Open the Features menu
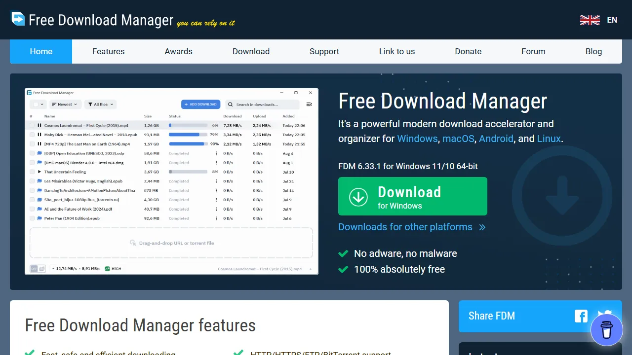The height and width of the screenshot is (355, 632). click(x=108, y=51)
